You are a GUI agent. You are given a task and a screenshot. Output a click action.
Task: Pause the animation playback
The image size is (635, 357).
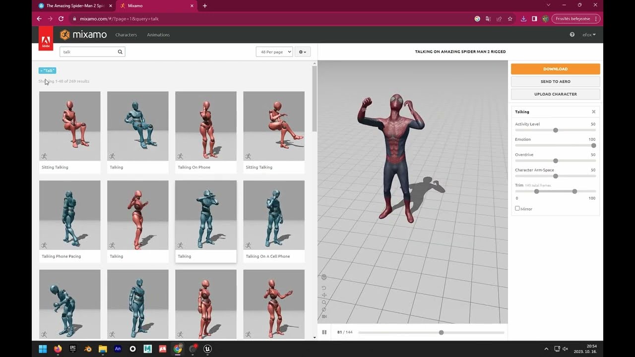(324, 332)
